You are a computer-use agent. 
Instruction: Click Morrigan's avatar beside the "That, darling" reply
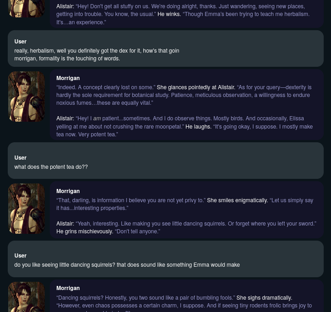click(26, 209)
